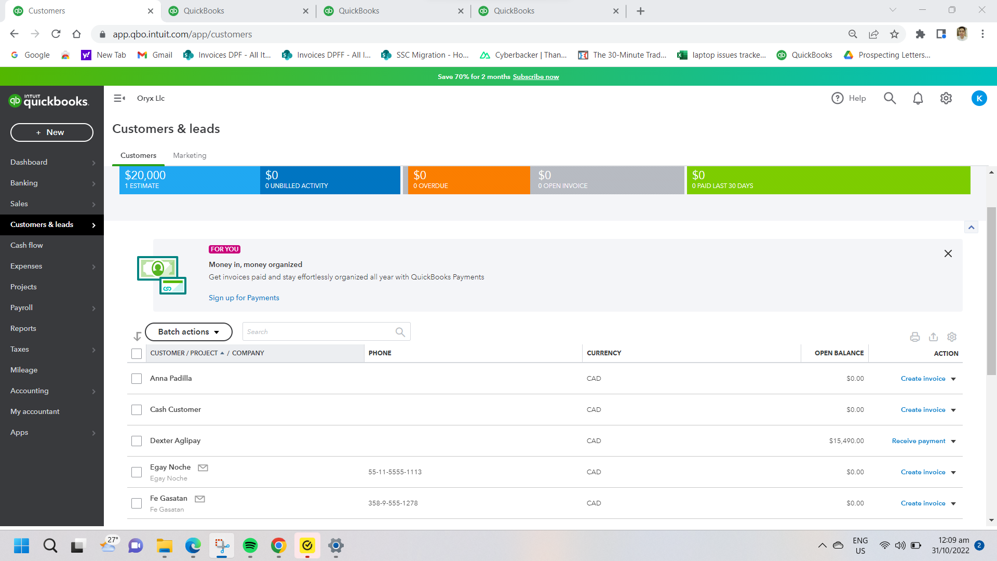This screenshot has width=997, height=561.
Task: Expand the action arrow next to Receive payment
Action: point(953,442)
